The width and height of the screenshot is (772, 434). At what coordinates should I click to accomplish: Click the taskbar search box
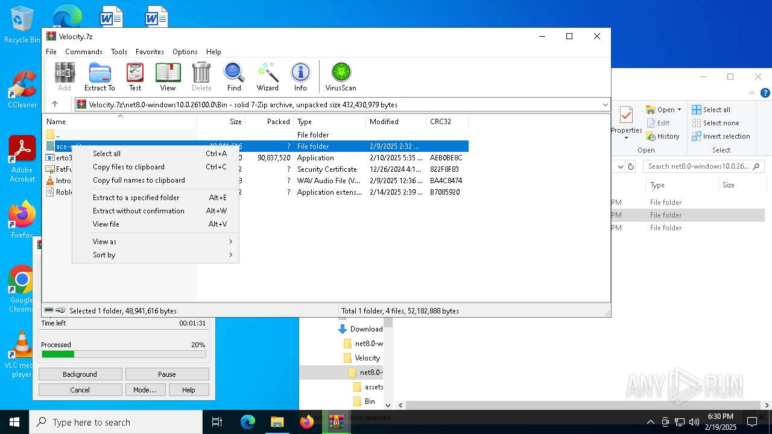point(116,422)
